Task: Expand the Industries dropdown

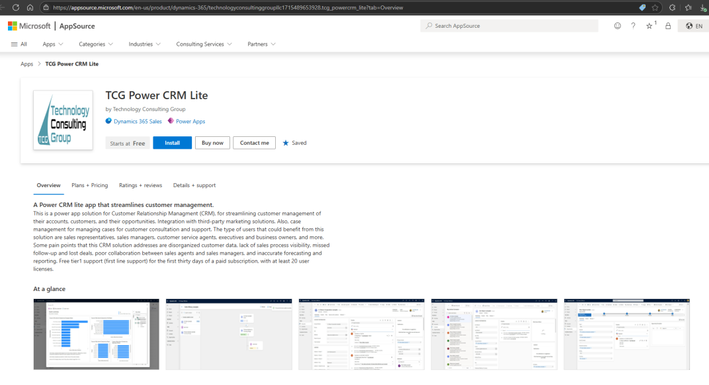Action: (144, 44)
